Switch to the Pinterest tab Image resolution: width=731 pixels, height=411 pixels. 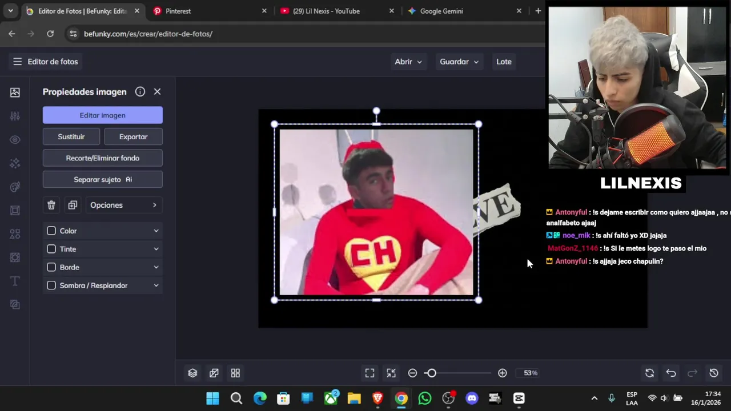pos(210,11)
